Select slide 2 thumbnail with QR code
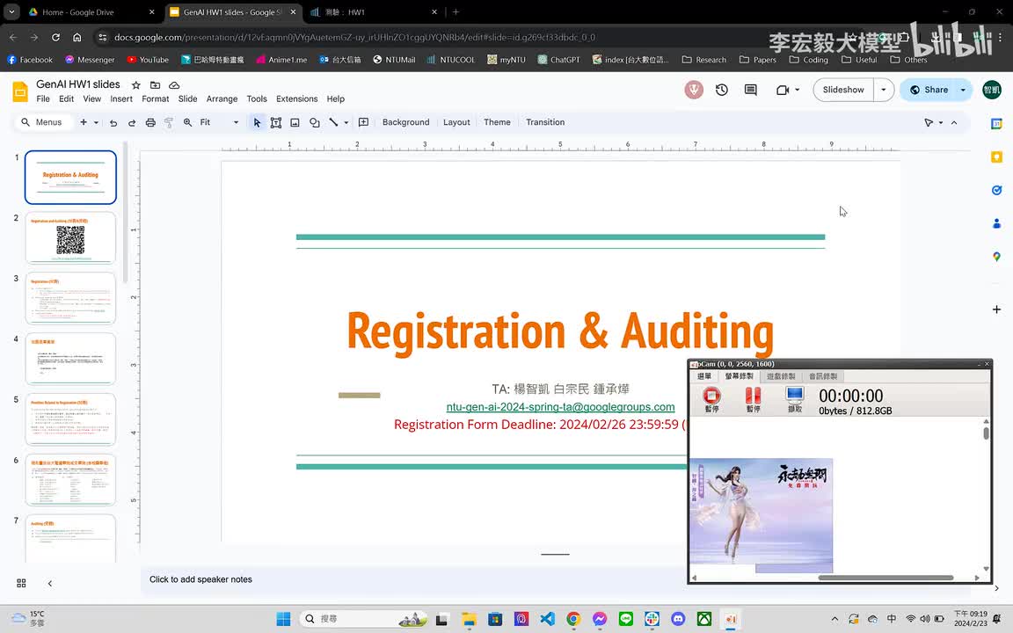The height and width of the screenshot is (633, 1013). [70, 237]
